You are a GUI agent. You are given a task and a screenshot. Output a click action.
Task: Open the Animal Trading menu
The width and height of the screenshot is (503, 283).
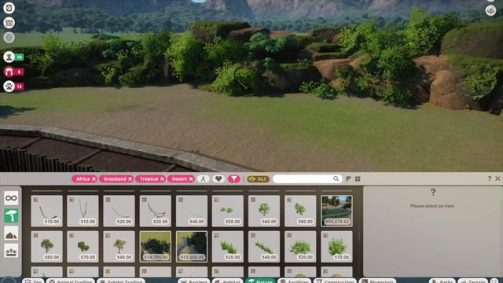click(71, 281)
